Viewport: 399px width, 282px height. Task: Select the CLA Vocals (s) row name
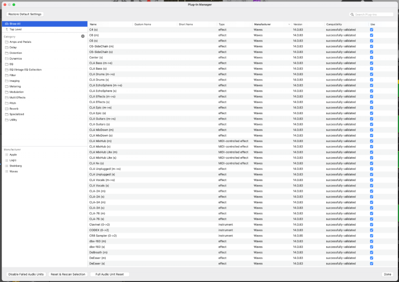99,186
